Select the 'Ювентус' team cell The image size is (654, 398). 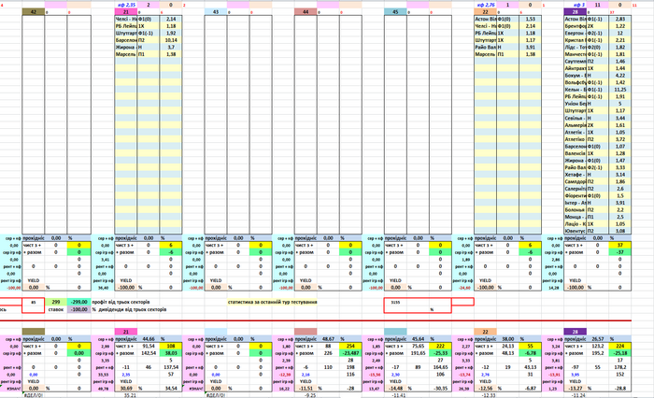(x=576, y=231)
